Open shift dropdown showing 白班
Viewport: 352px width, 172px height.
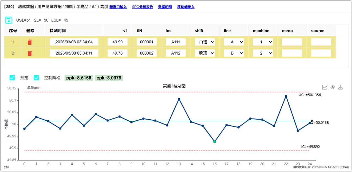click(205, 42)
